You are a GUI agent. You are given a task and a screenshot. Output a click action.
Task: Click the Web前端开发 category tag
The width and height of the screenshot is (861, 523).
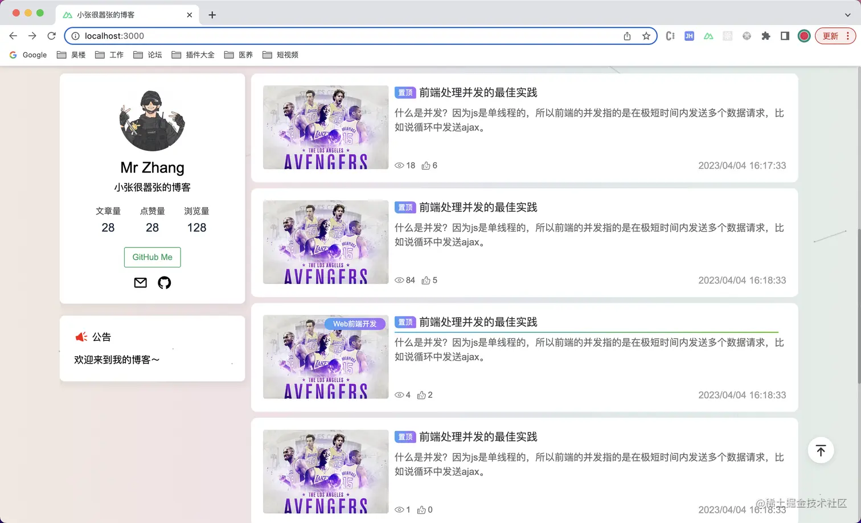[355, 324]
